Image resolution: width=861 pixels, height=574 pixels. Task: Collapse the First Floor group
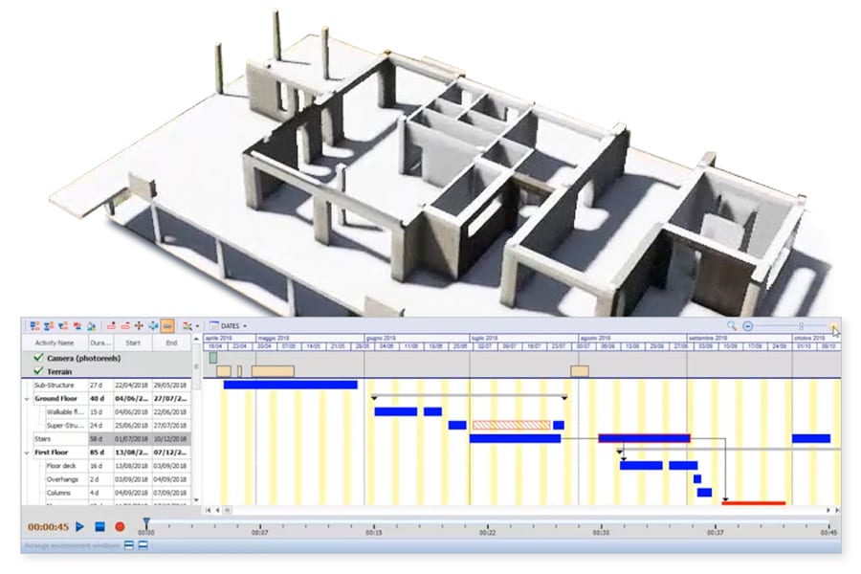point(27,452)
